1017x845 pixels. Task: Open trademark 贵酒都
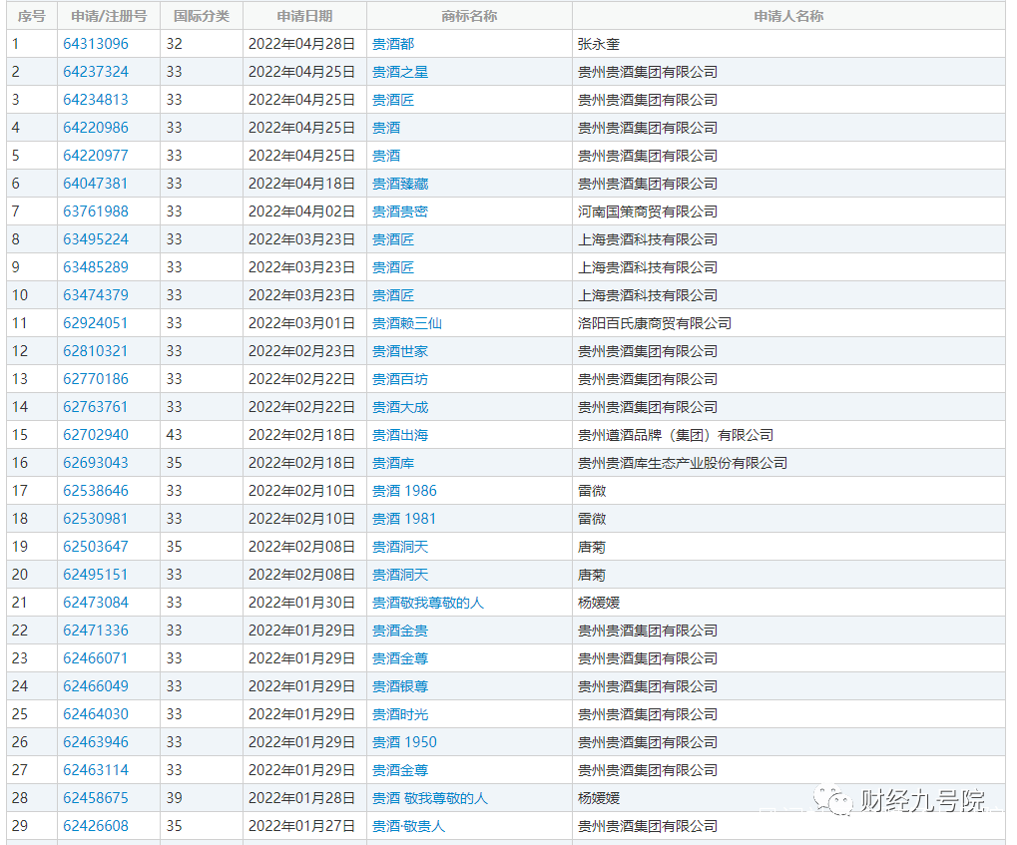coord(393,44)
